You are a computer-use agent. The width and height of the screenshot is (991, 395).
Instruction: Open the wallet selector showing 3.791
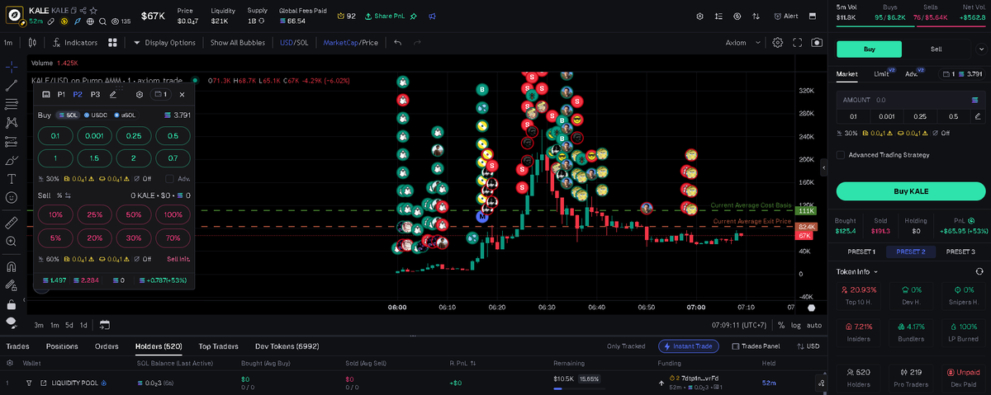pyautogui.click(x=963, y=74)
